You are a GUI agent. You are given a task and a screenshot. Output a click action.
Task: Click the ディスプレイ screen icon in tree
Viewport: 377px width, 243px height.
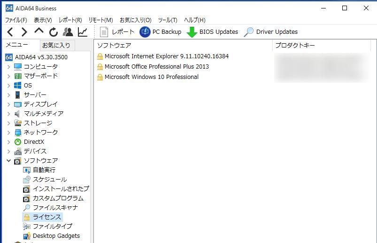[18, 104]
